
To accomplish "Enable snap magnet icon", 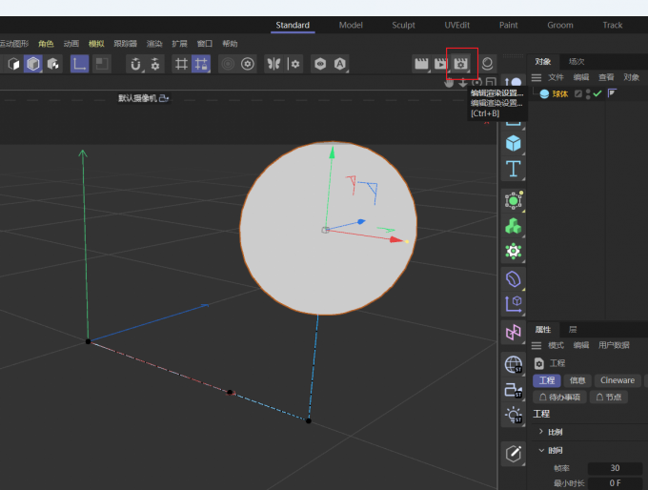I will 135,64.
